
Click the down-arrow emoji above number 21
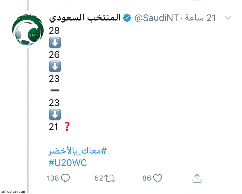coord(55,115)
